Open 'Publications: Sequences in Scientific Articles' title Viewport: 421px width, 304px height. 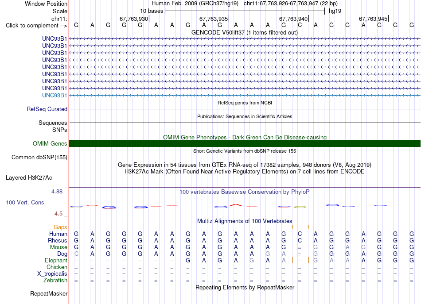pyautogui.click(x=245, y=116)
